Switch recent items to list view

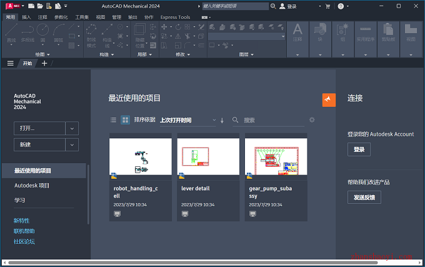coord(113,120)
